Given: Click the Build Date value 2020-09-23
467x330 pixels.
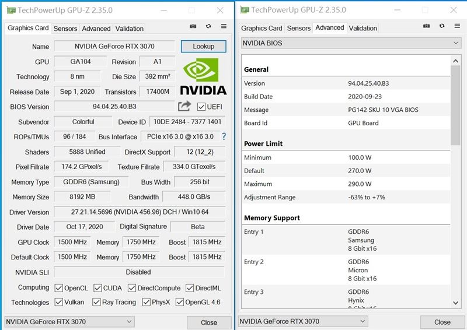Looking at the screenshot, I should pos(365,97).
